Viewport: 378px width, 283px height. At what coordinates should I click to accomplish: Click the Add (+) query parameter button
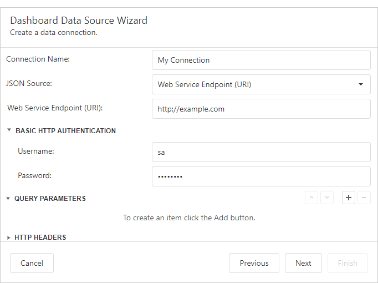(348, 198)
